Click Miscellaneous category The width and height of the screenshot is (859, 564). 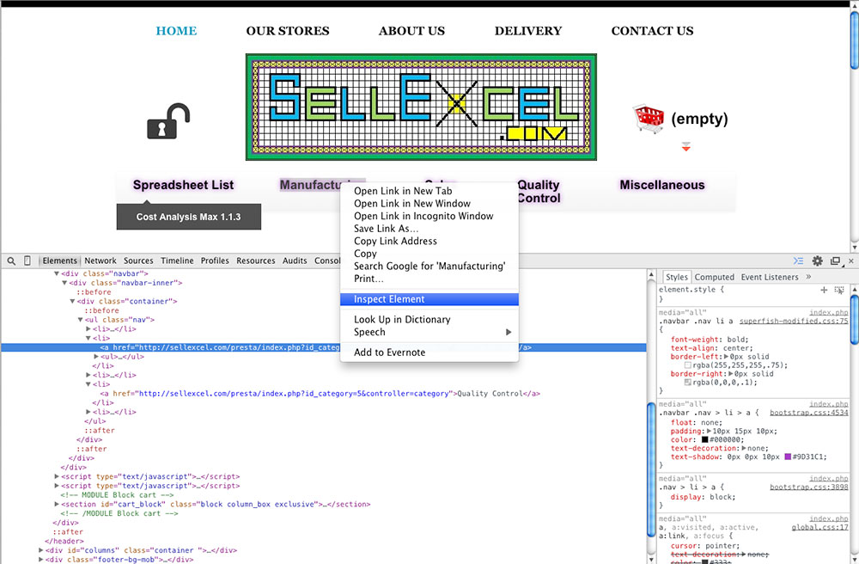pyautogui.click(x=662, y=185)
